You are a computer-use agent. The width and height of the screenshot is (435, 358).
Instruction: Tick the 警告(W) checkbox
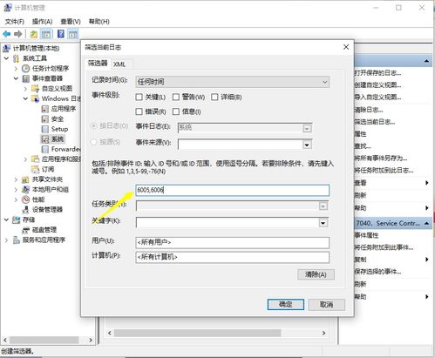click(176, 97)
